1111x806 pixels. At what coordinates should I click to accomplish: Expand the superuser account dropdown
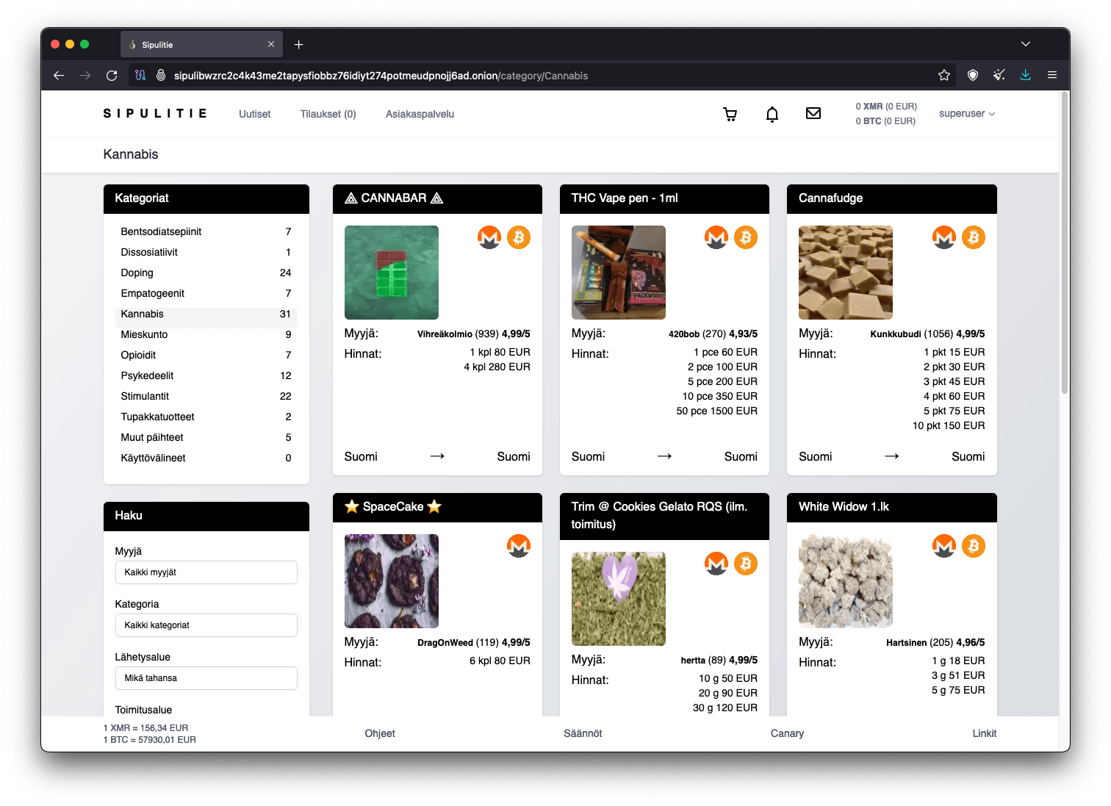click(966, 114)
